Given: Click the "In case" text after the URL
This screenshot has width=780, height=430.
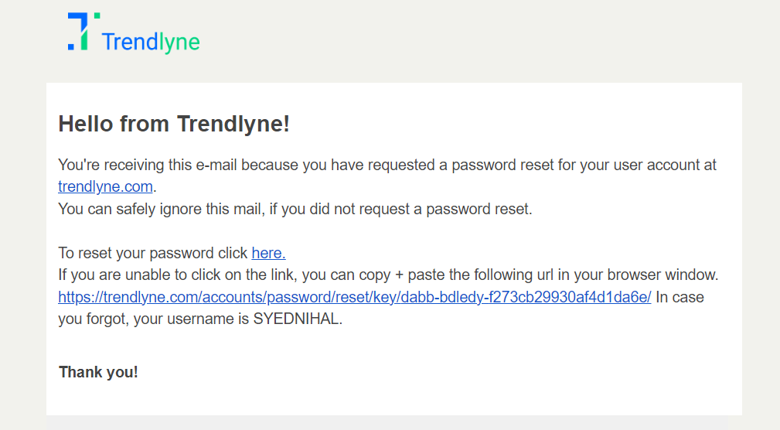Looking at the screenshot, I should 680,297.
